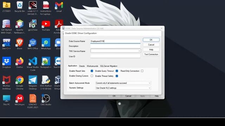Click Cancel in ODBC Data Source Administrator
225x126 pixels.
[128, 96]
